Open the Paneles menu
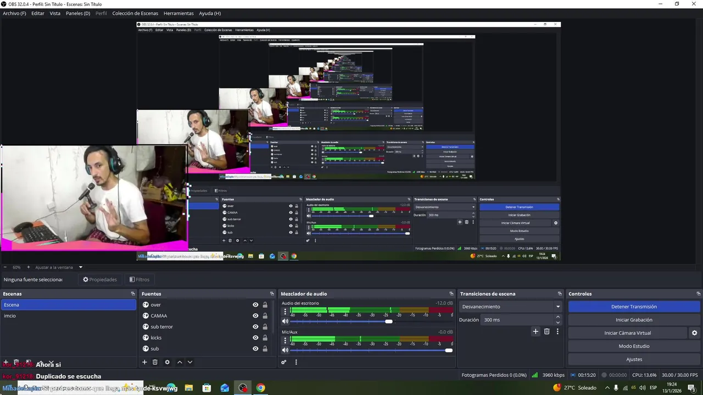 pos(78,13)
